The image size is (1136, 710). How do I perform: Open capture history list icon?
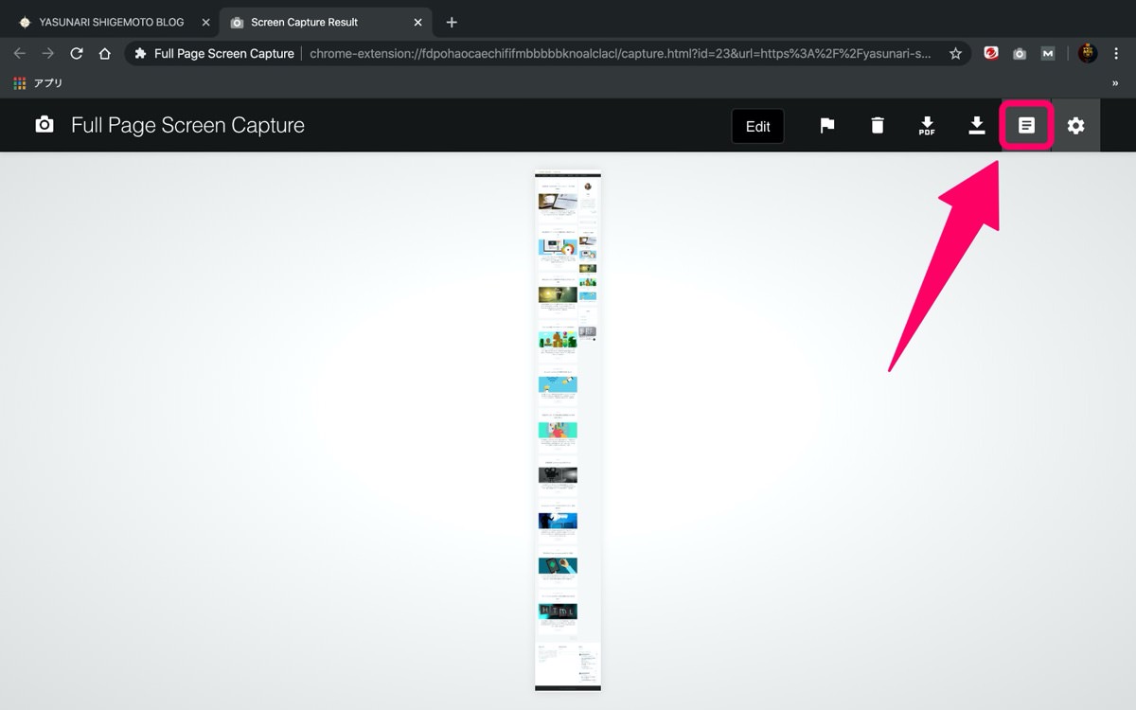tap(1026, 125)
